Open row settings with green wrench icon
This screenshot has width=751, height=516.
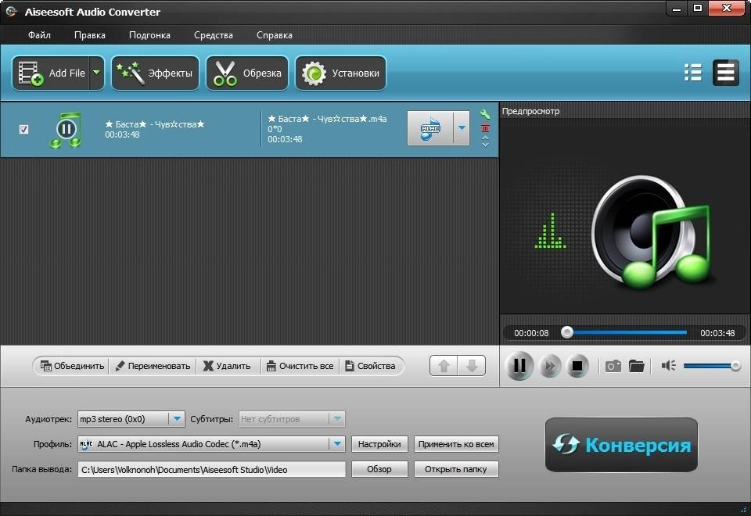tap(485, 114)
